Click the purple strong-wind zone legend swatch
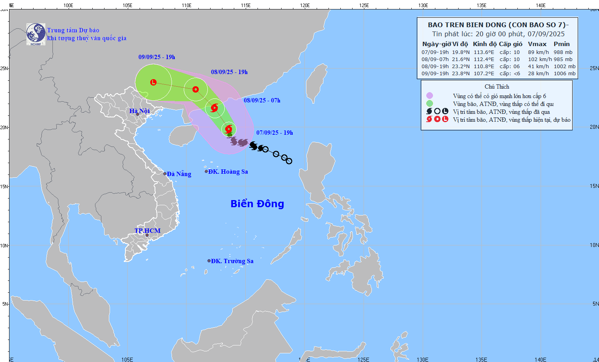 429,96
